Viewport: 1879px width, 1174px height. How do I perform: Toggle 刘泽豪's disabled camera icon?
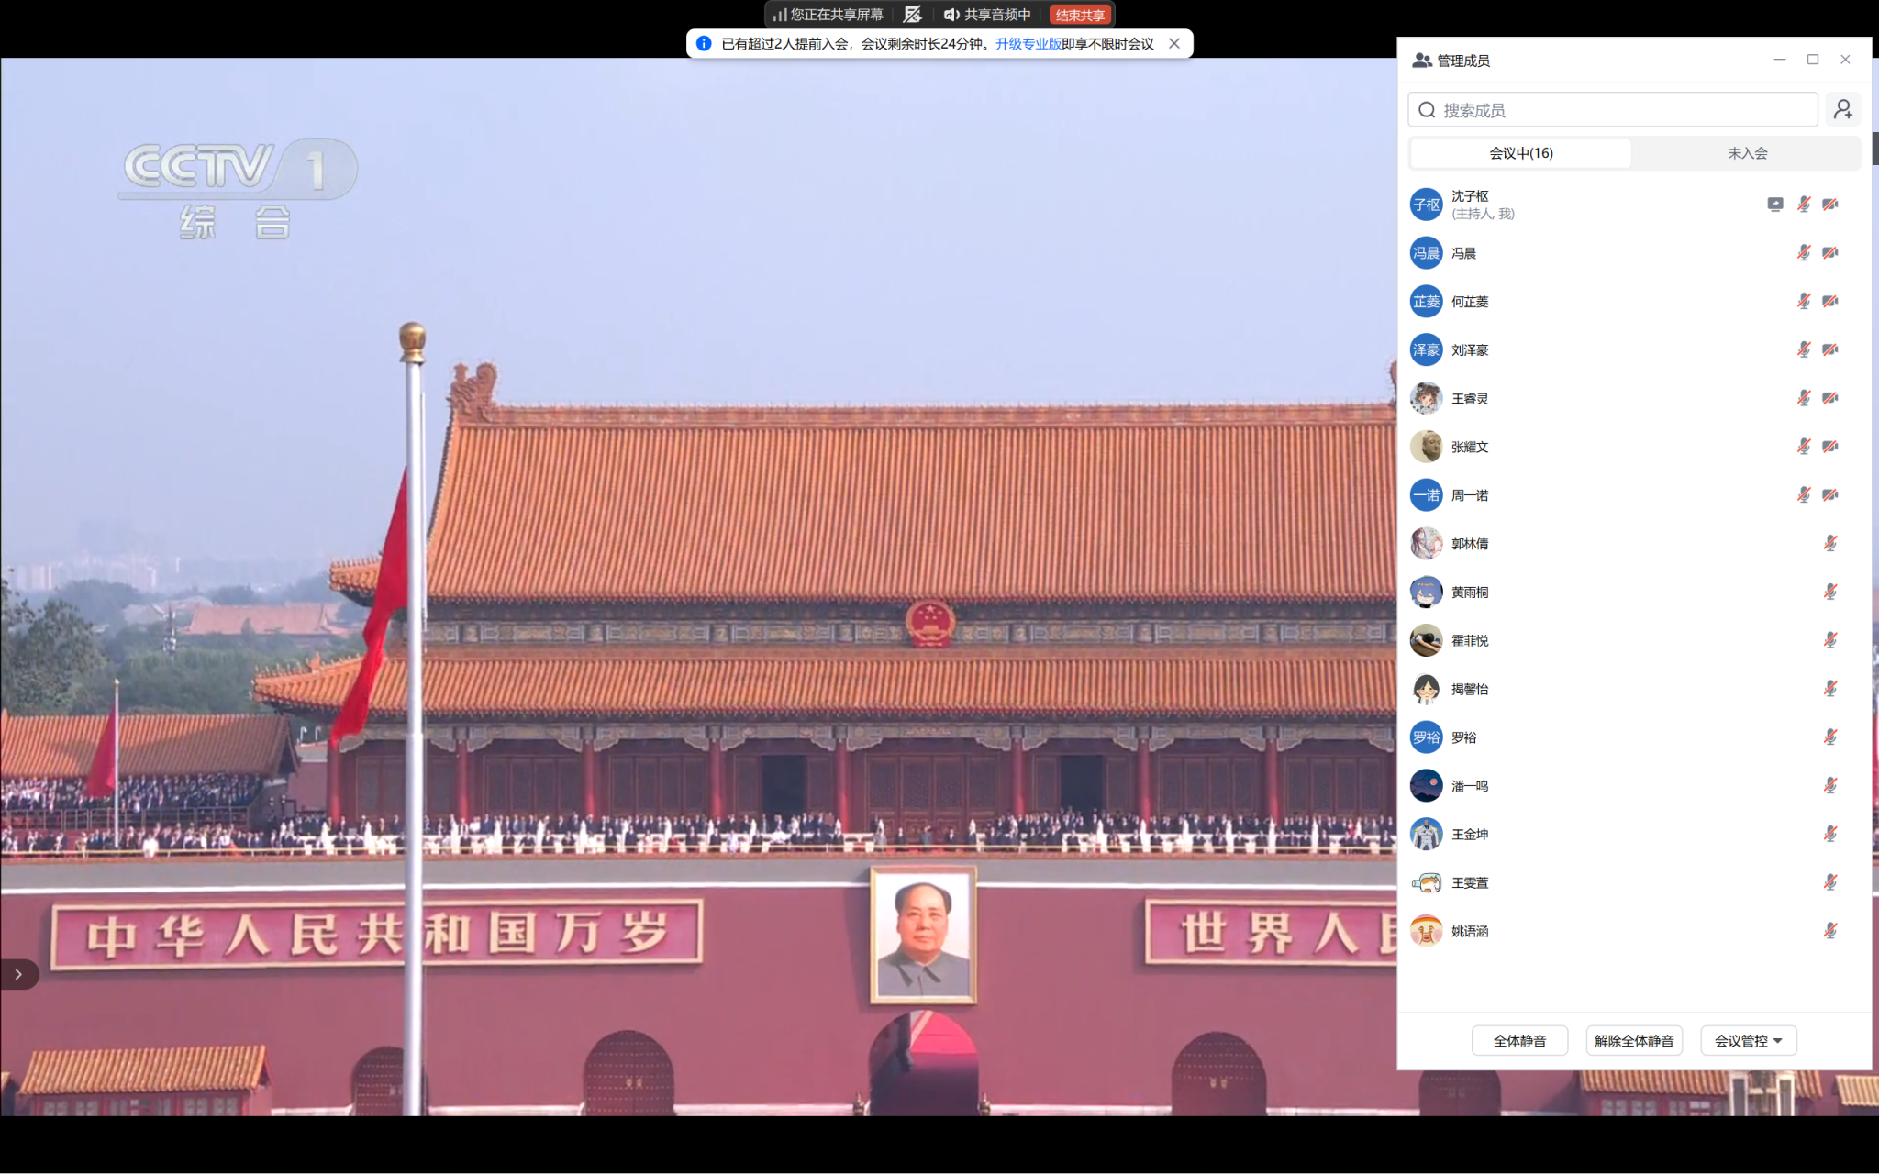click(1830, 349)
